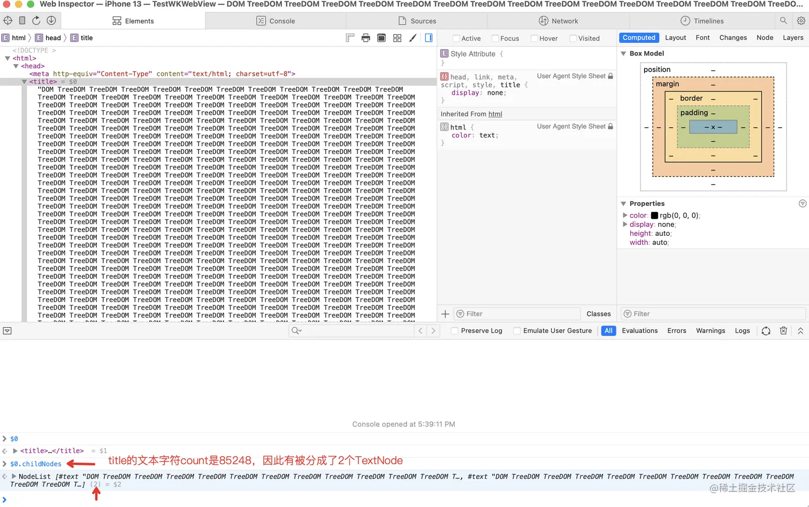Open the Layers sidebar tab
The image size is (809, 507).
pos(793,38)
